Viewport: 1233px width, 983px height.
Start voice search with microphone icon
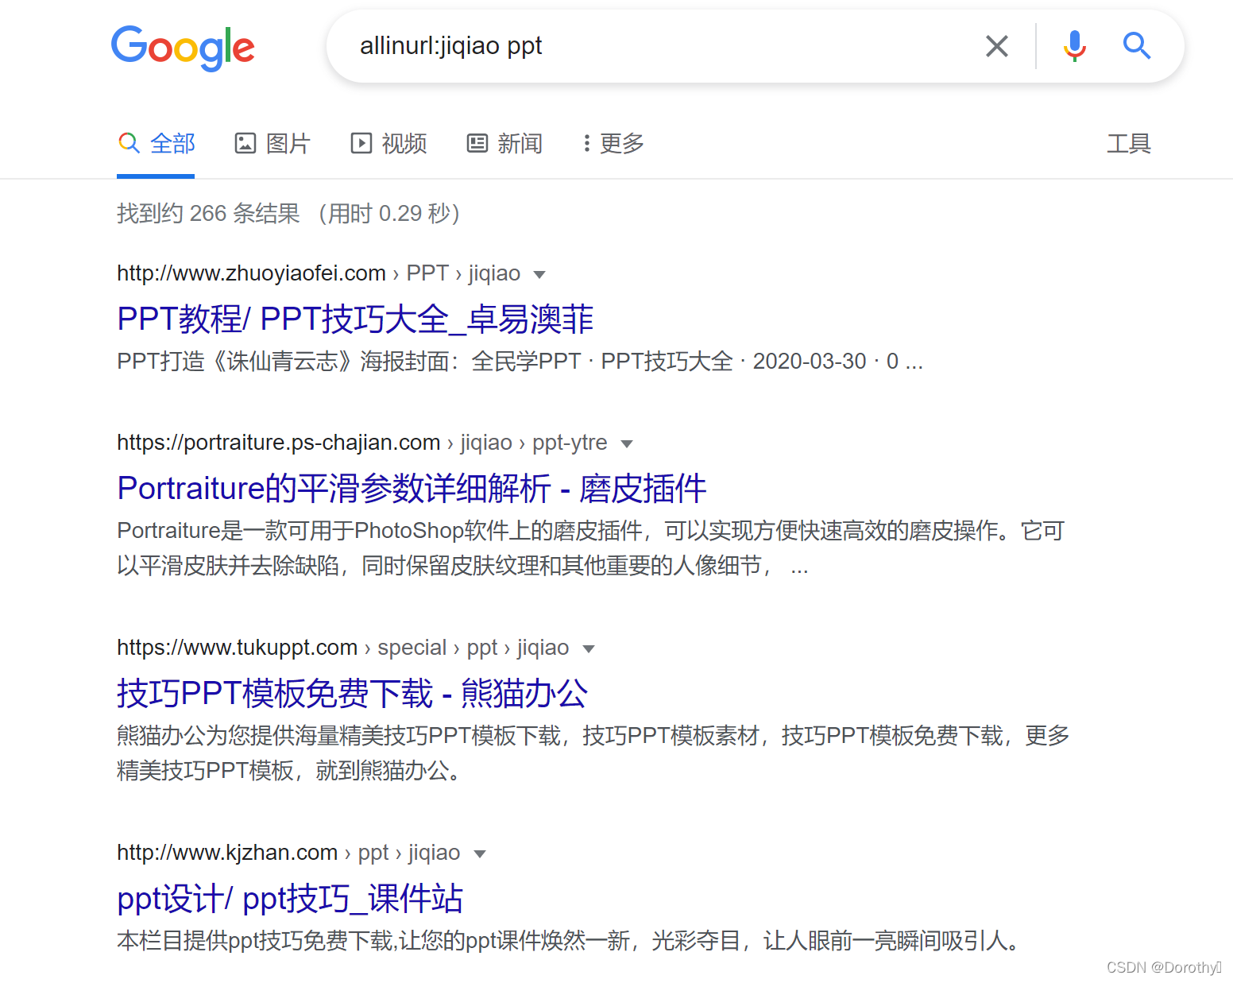(x=1074, y=46)
